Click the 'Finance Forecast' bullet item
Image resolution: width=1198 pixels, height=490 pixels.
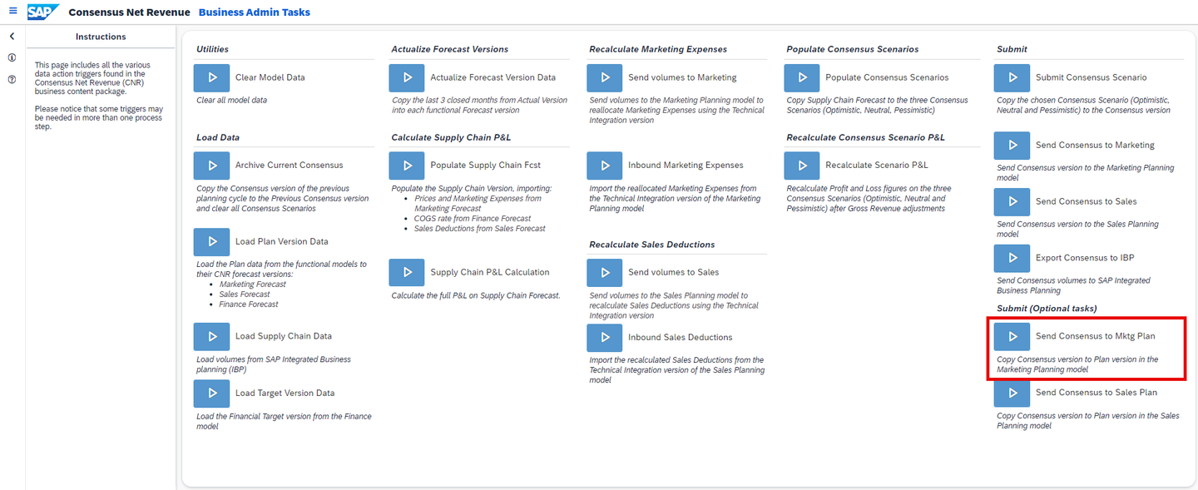249,304
